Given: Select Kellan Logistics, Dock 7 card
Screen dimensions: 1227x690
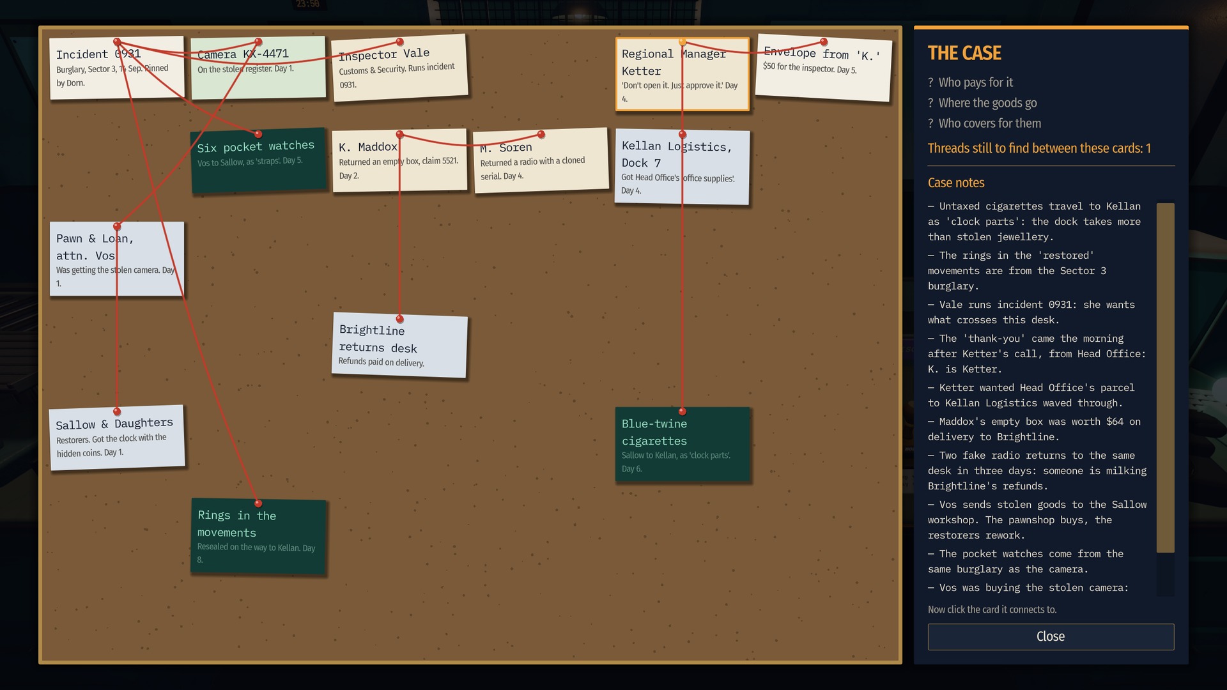Looking at the screenshot, I should (682, 167).
